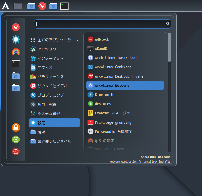Open 場所 places category
Viewport: 202px width, 196px height.
pyautogui.click(x=54, y=132)
